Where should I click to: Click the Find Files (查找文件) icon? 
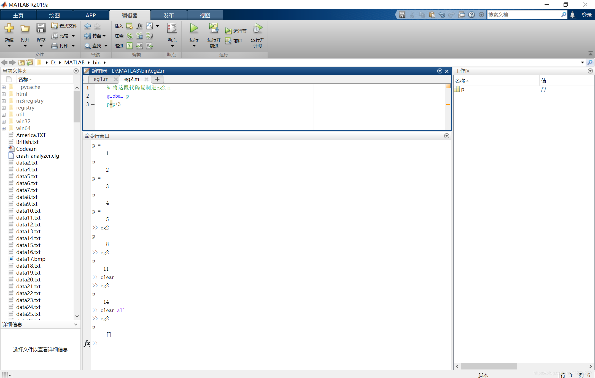click(54, 26)
